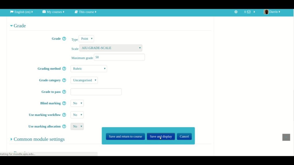
Task: Expand Common module settings section
Action: pyautogui.click(x=39, y=139)
